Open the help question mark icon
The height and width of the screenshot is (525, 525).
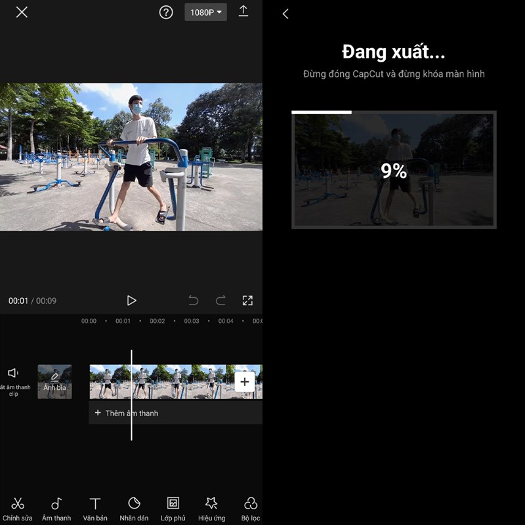[166, 12]
